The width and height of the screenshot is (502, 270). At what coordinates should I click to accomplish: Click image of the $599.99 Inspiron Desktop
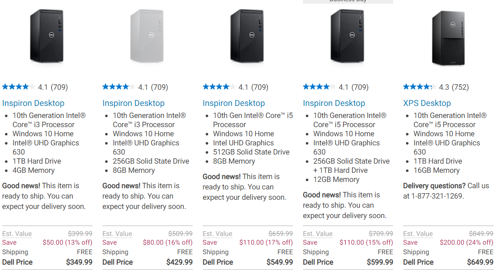pos(347,37)
